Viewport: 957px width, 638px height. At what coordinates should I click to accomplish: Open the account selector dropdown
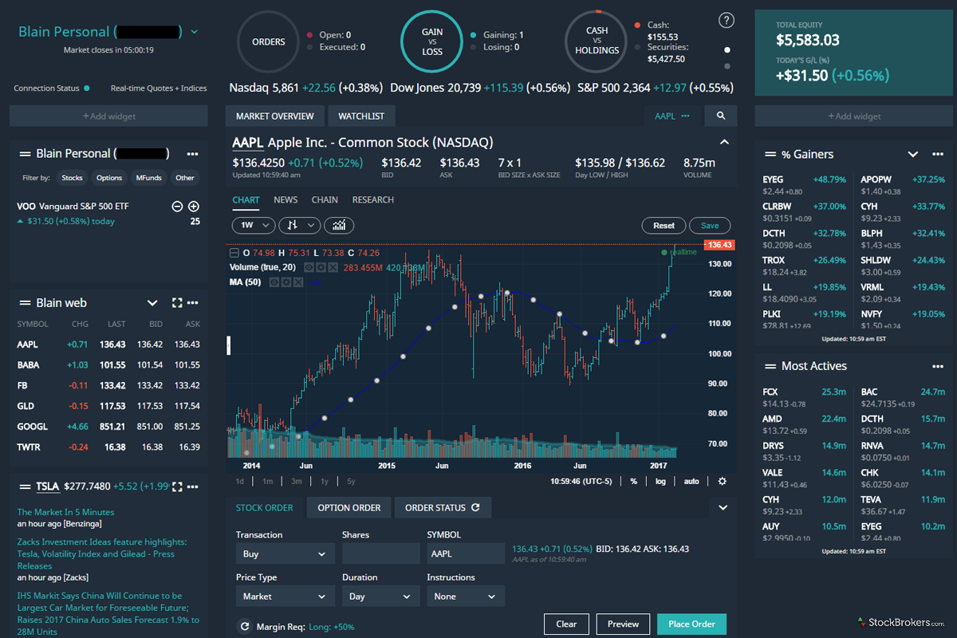tap(195, 33)
